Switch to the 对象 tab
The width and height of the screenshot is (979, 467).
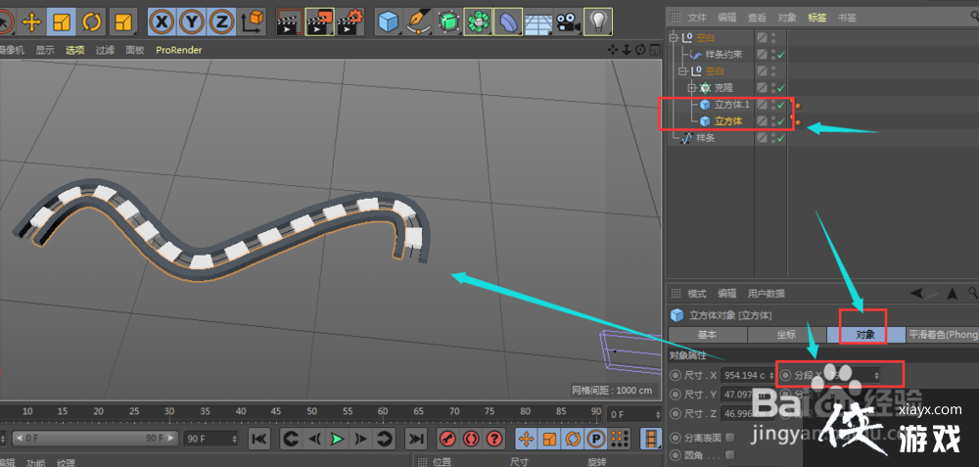click(x=866, y=335)
